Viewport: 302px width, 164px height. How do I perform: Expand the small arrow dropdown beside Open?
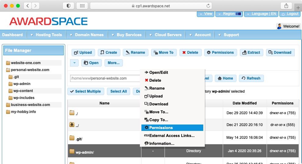coord(74,63)
